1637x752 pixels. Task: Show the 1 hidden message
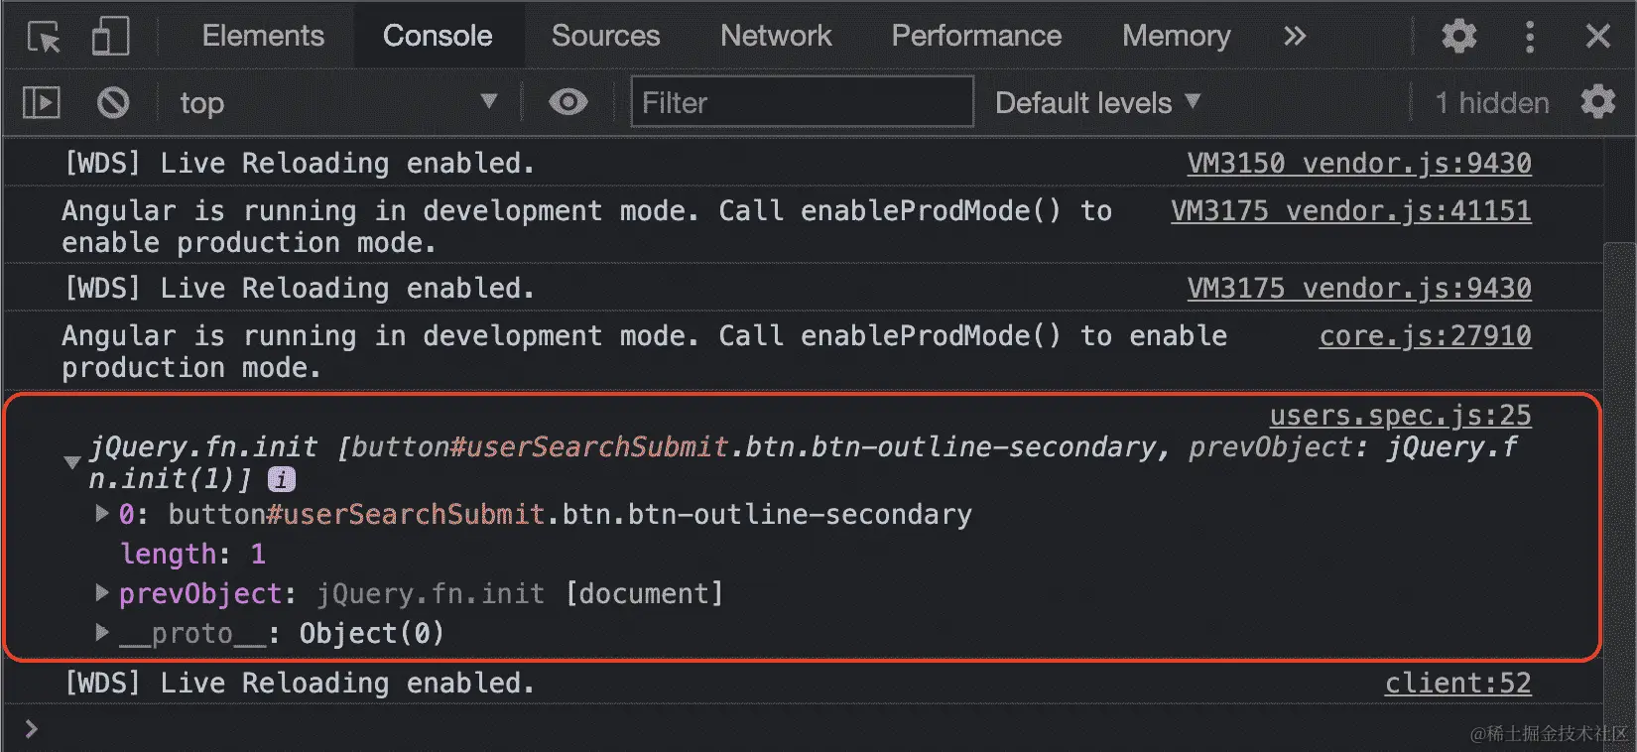[1490, 102]
